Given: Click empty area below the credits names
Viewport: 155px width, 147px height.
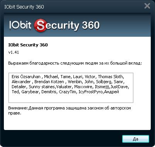Looking at the screenshot, I should click(71, 99).
